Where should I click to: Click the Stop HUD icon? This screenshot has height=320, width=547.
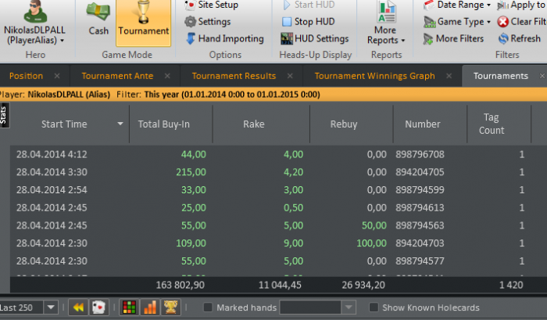287,22
